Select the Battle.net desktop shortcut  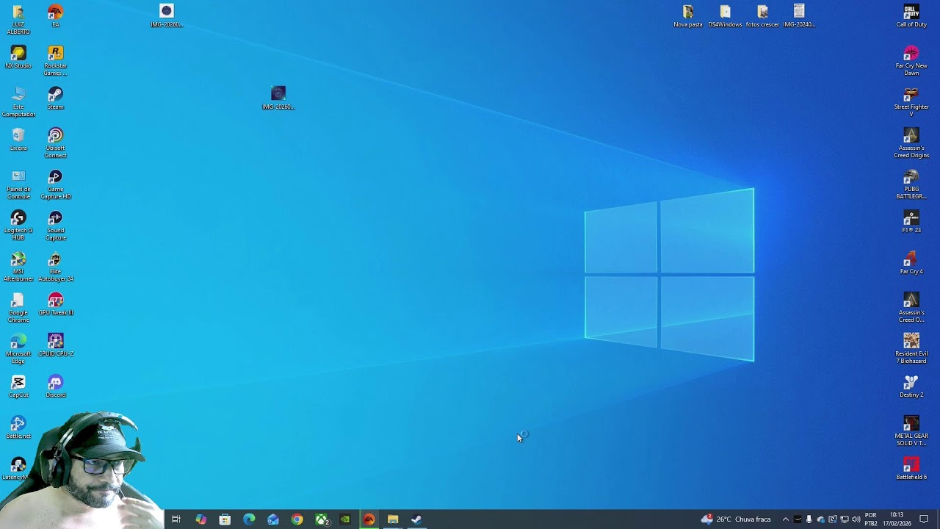point(18,428)
